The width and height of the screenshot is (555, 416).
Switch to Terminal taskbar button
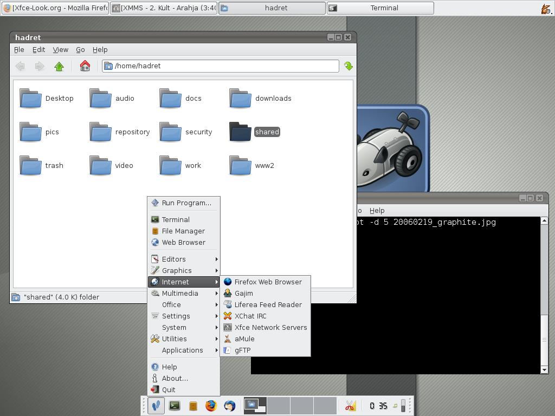pos(380,8)
